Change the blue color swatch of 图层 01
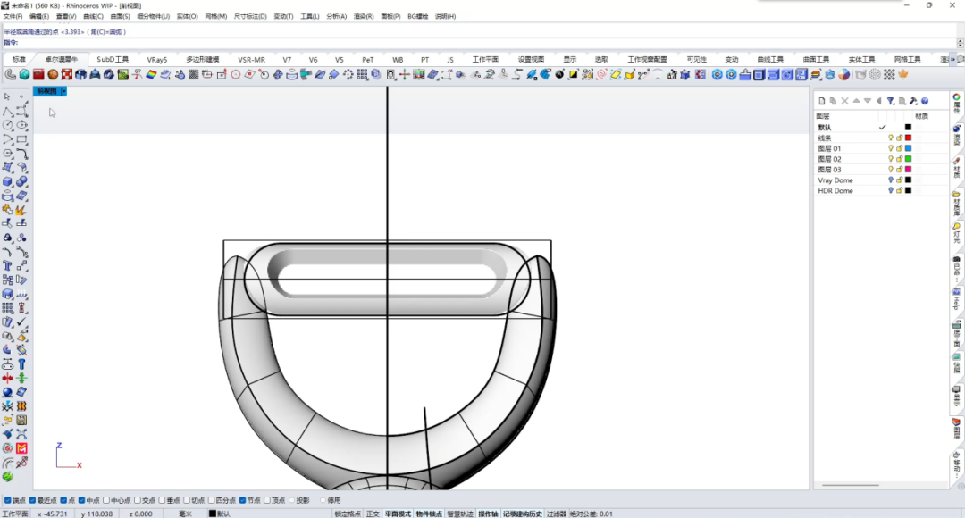The height and width of the screenshot is (518, 965). point(908,148)
